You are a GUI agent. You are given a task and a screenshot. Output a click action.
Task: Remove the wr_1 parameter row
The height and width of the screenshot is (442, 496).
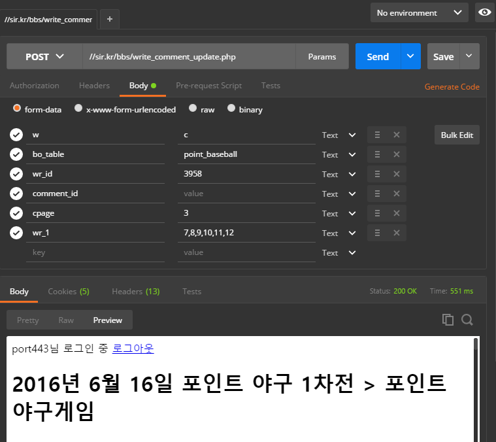tap(396, 233)
